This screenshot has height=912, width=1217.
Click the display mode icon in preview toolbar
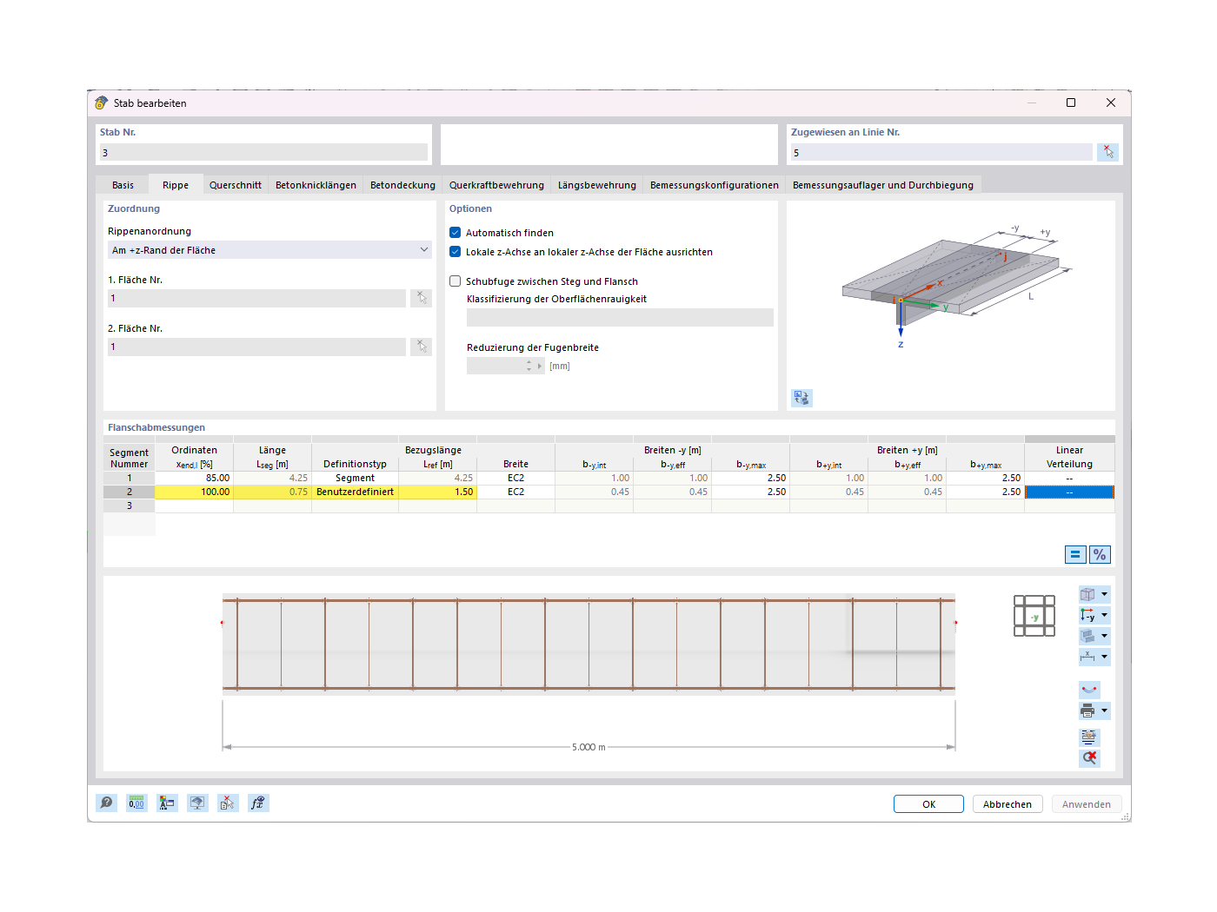point(1087,636)
